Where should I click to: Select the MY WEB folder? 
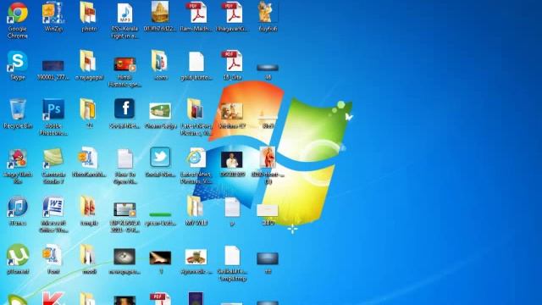(196, 207)
